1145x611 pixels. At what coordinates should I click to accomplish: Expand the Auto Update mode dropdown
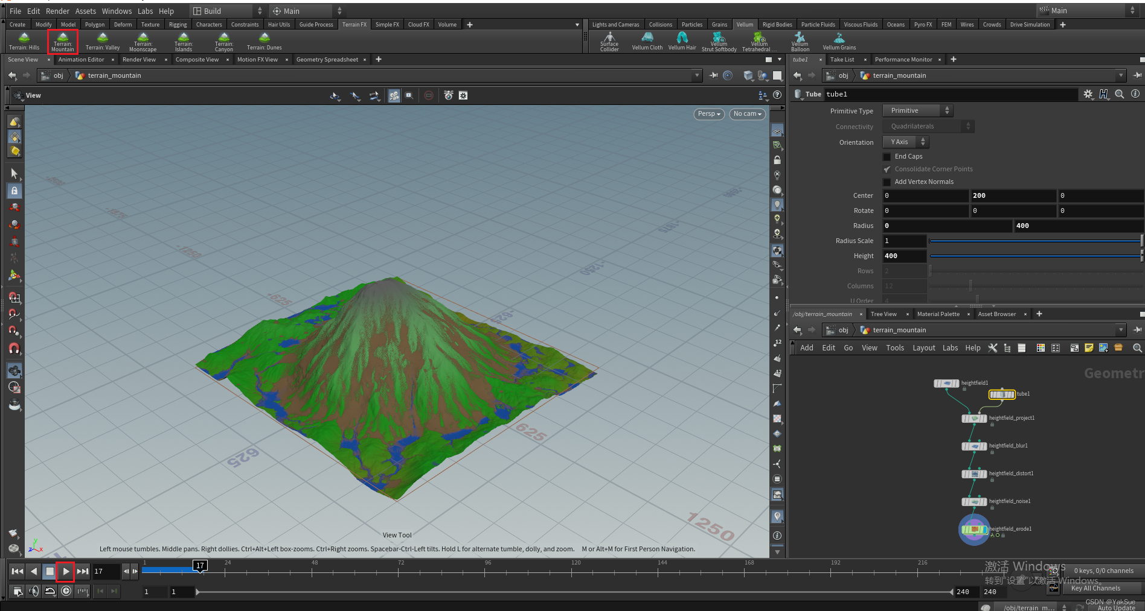pos(1116,607)
